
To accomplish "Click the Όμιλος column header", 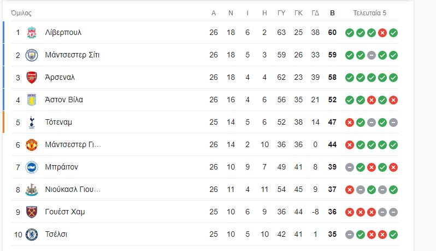I will pos(21,13).
